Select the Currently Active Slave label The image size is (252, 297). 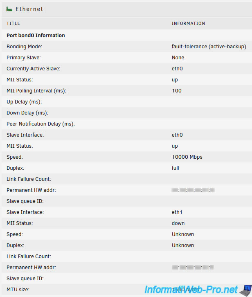[x=34, y=69]
